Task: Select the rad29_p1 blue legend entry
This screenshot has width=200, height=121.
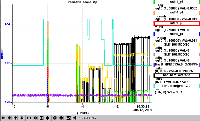Action: click(x=177, y=34)
